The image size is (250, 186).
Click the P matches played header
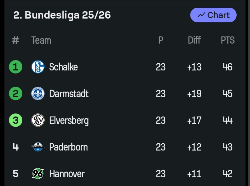[161, 40]
